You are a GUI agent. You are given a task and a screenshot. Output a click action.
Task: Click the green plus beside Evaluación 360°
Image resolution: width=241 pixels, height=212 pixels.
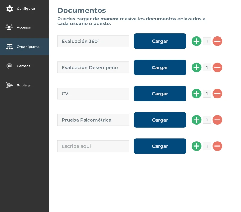click(196, 41)
